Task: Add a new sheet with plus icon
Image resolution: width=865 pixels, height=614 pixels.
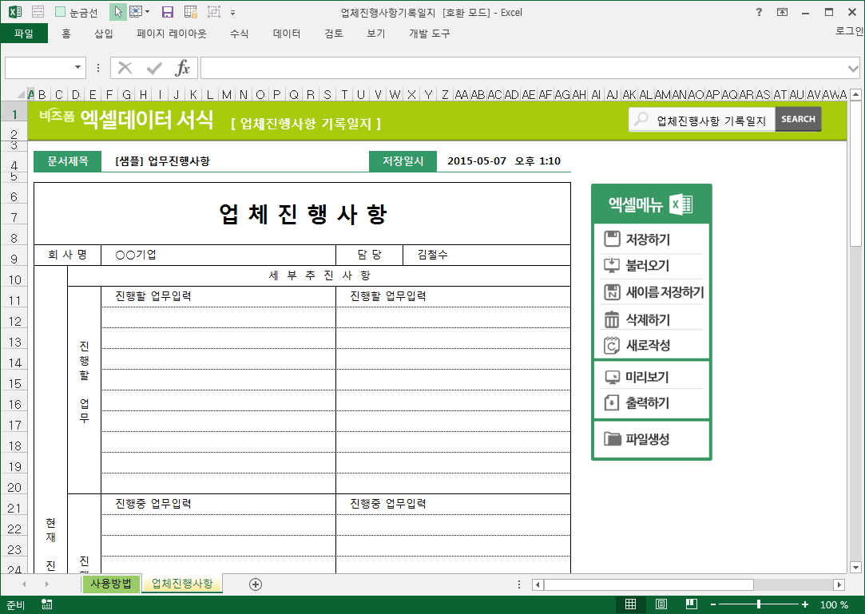Action: [x=256, y=584]
